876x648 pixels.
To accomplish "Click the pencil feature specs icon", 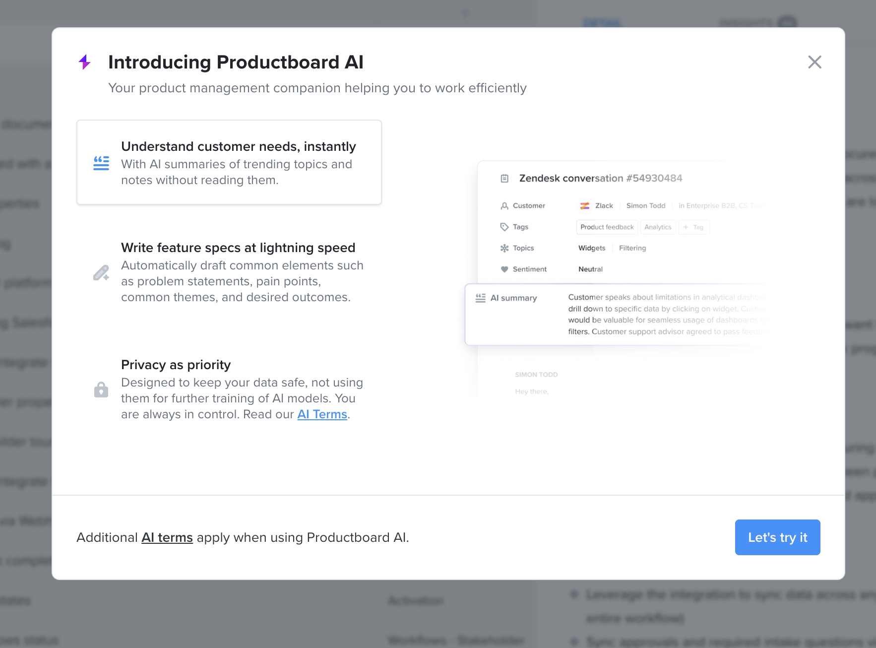I will [x=101, y=273].
